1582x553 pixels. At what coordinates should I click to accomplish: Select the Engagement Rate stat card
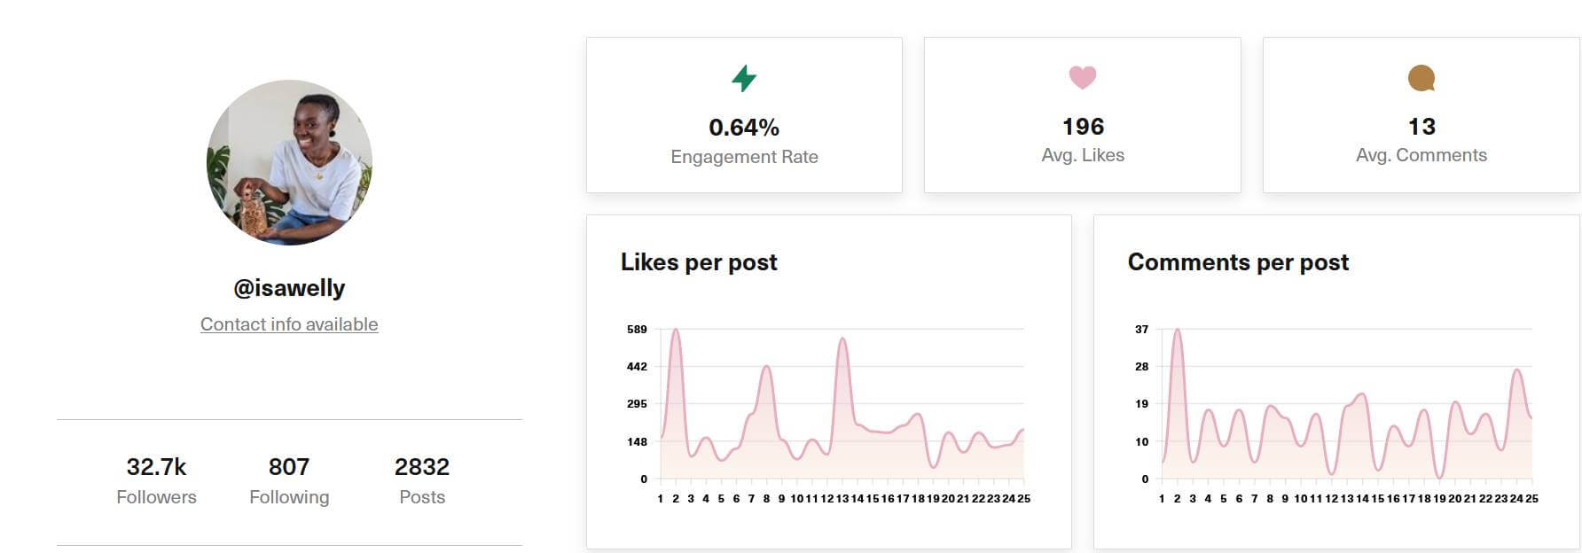coord(744,113)
